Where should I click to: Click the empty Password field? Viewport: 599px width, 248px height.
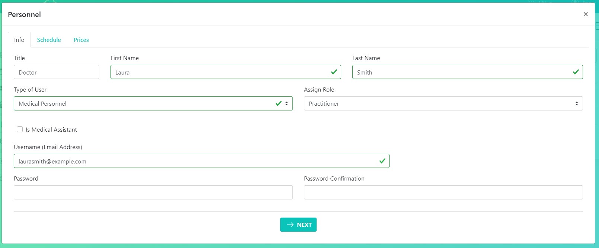click(153, 192)
